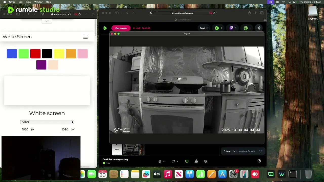Open App Store from the Dock

click(222, 174)
